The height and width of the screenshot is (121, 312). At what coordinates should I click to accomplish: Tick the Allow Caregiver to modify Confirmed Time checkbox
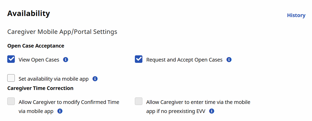[11, 101]
